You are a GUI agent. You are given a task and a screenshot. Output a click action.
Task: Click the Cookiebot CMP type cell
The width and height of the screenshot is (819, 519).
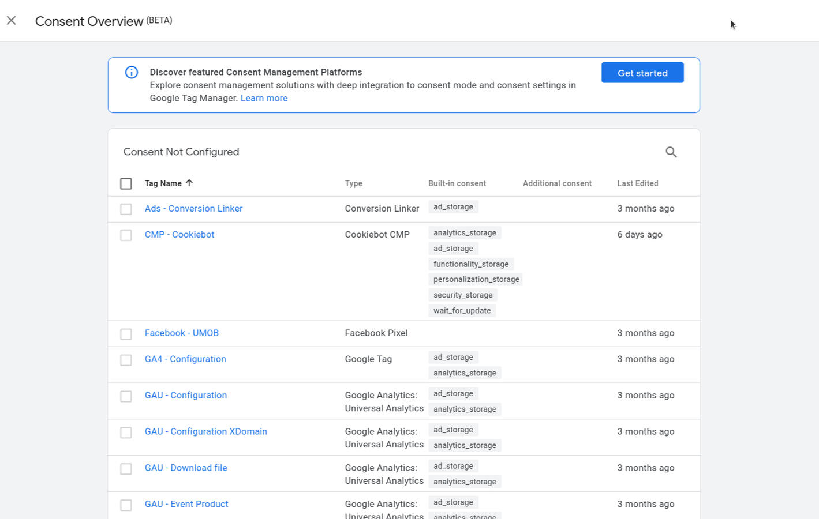377,235
